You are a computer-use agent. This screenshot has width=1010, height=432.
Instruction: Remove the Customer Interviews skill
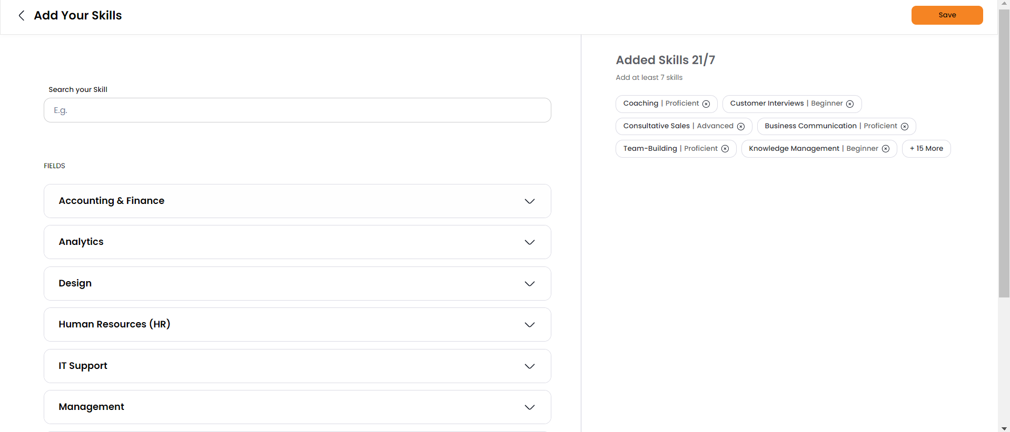[x=850, y=104]
